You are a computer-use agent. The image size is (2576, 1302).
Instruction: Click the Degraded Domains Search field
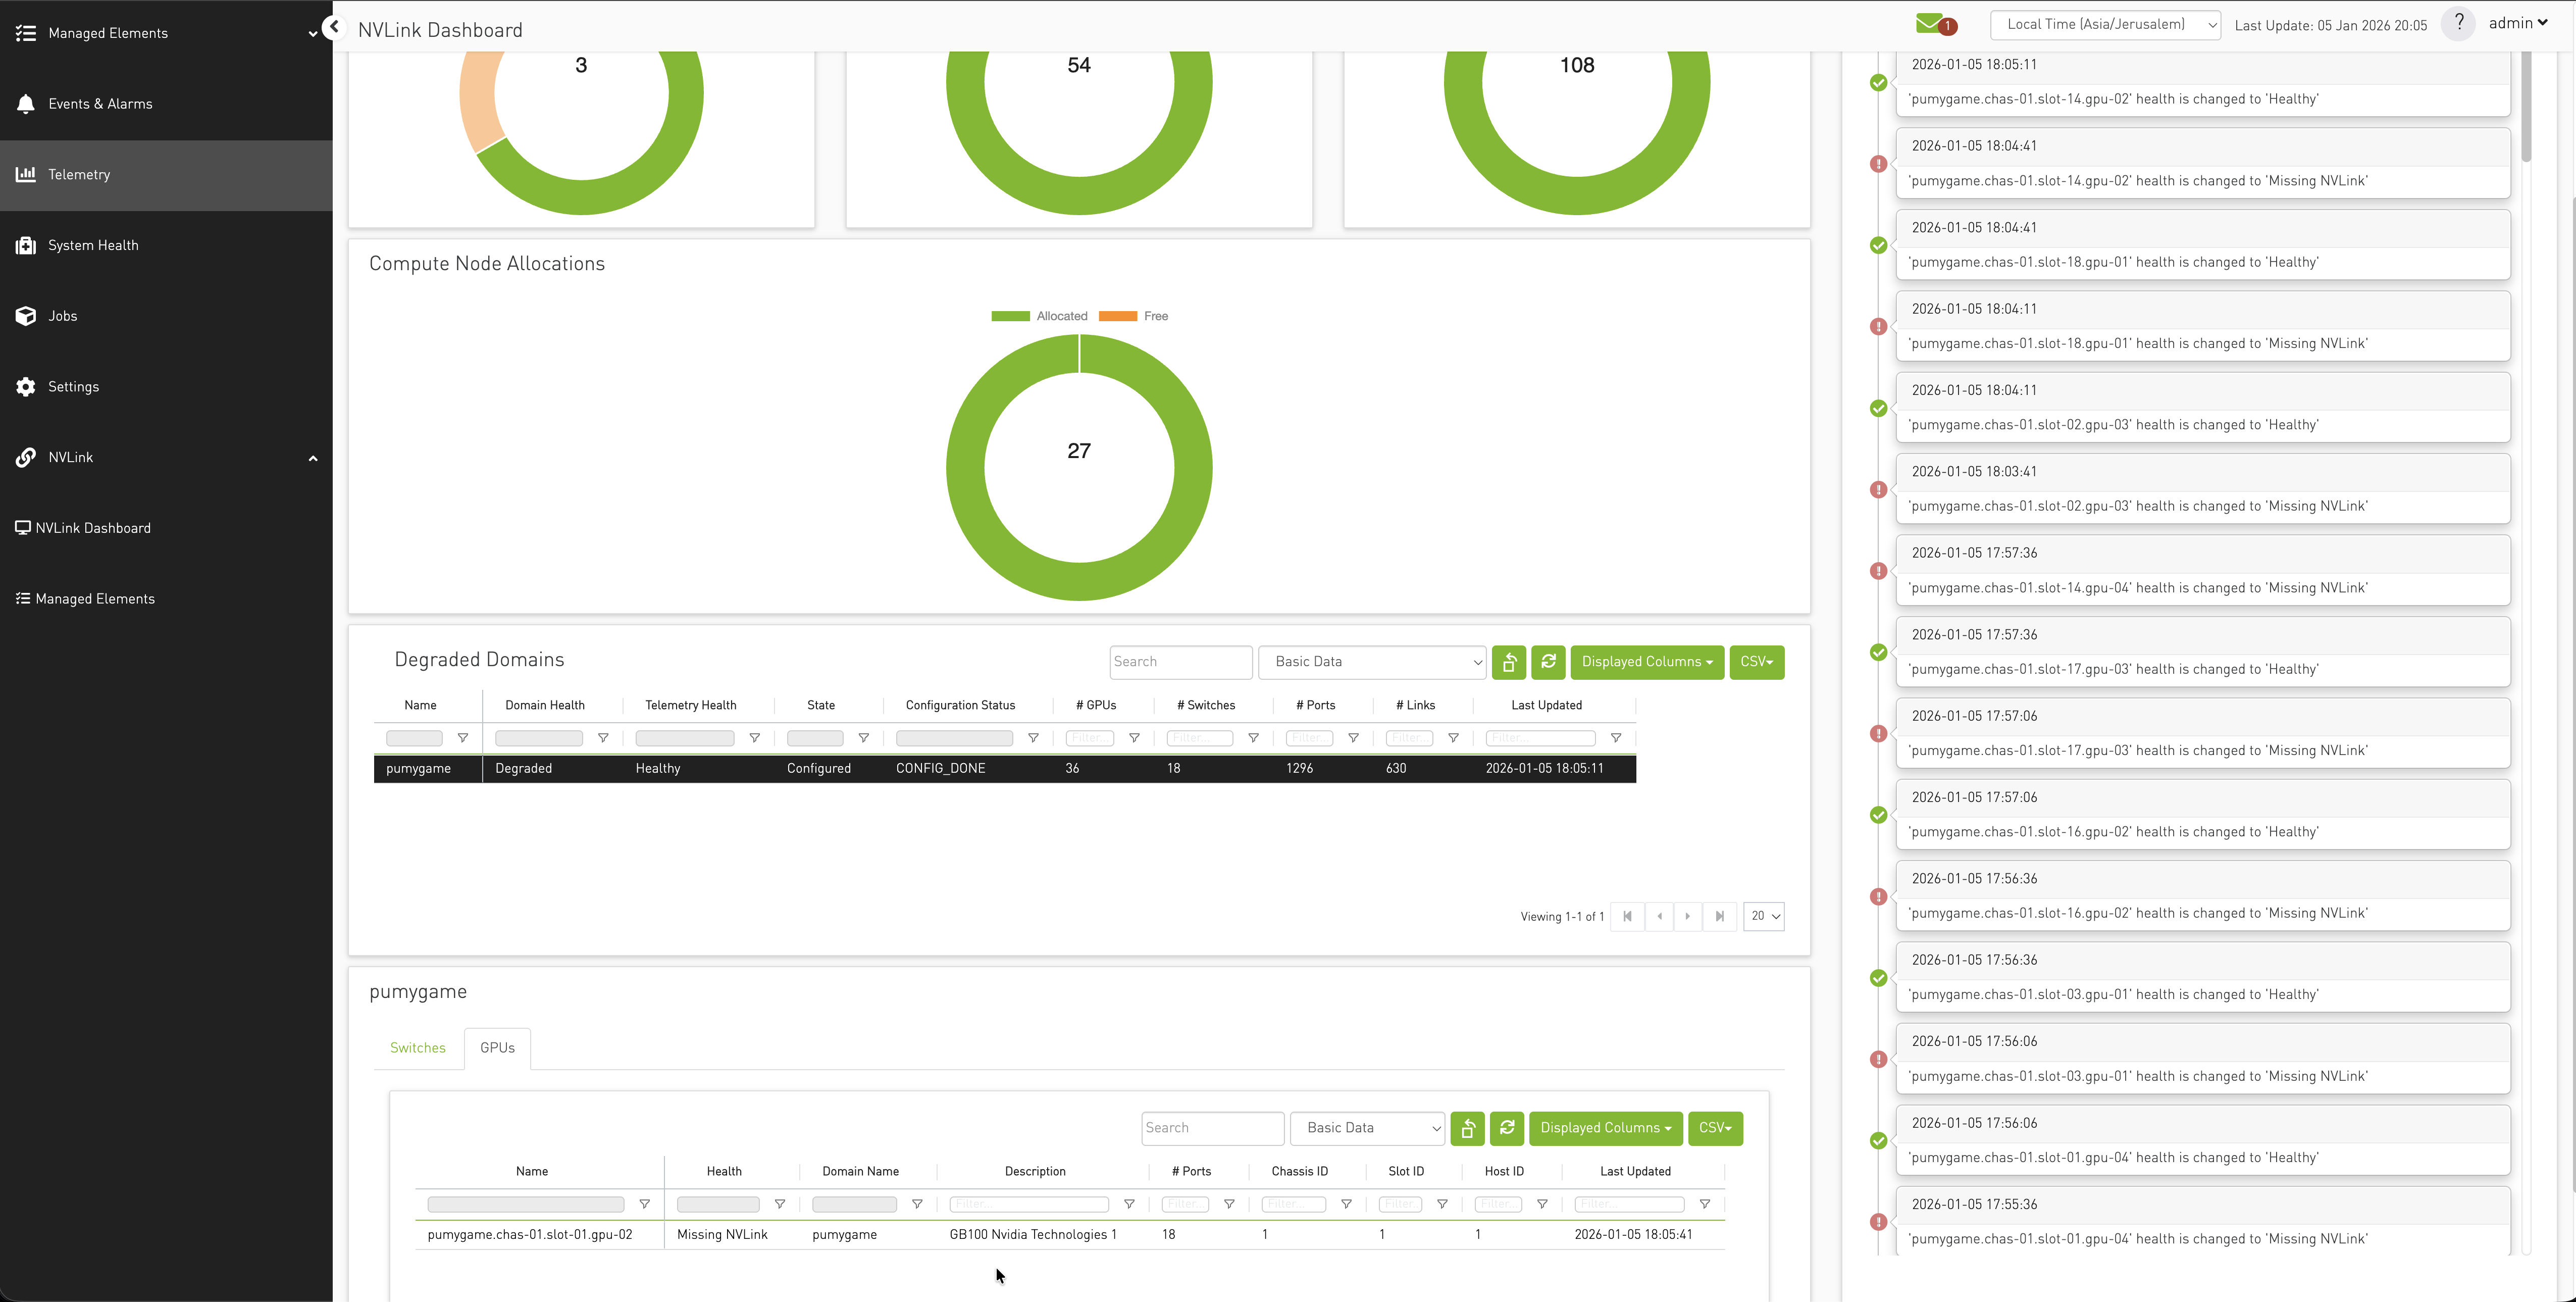point(1181,662)
